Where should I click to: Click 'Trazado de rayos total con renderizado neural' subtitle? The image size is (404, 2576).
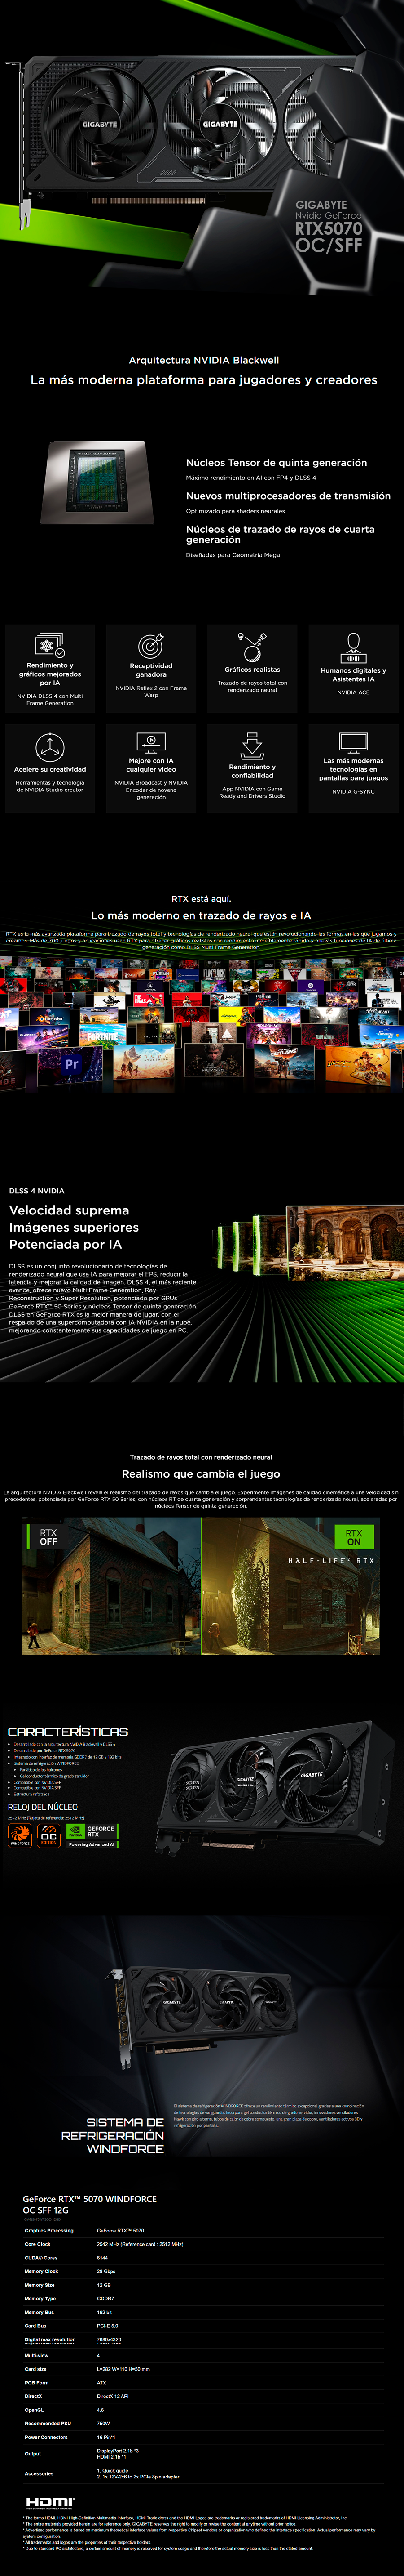(x=201, y=1457)
